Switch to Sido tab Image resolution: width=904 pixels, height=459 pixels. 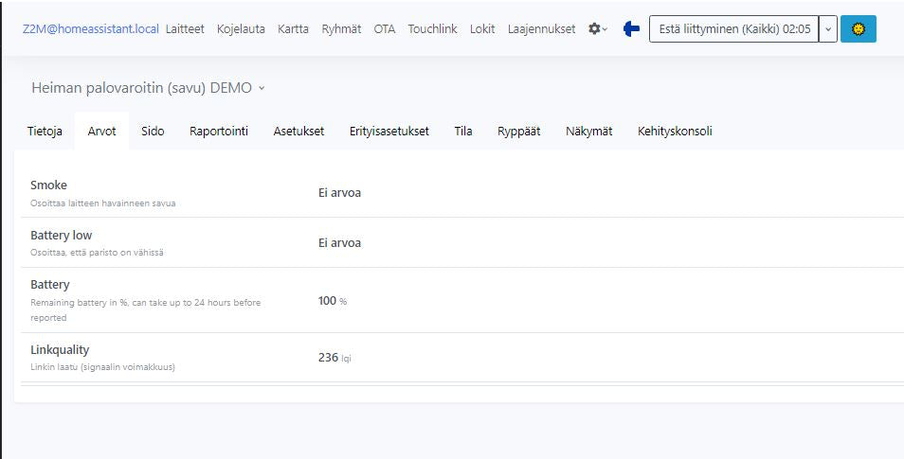pos(153,132)
